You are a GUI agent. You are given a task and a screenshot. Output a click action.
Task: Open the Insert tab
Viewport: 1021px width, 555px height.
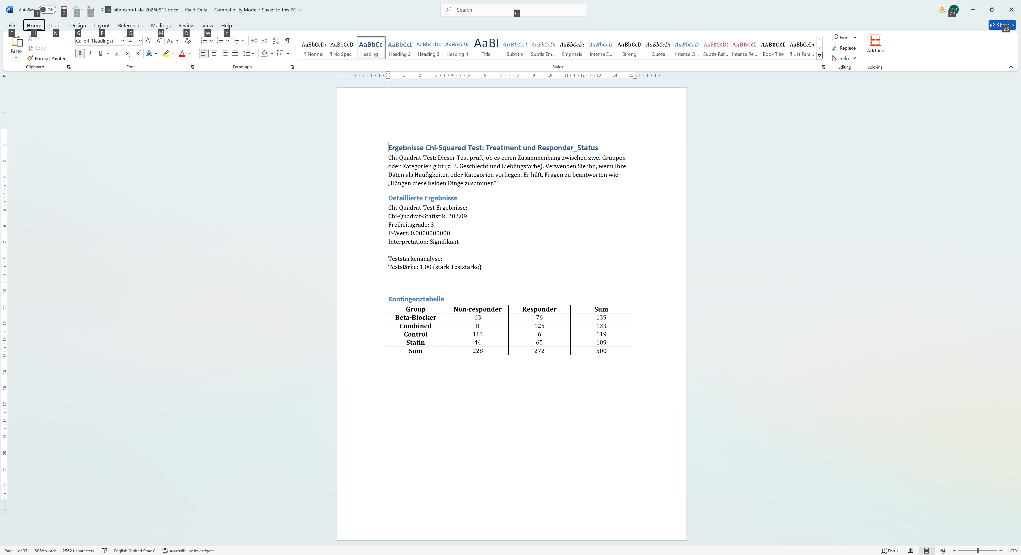[x=56, y=25]
